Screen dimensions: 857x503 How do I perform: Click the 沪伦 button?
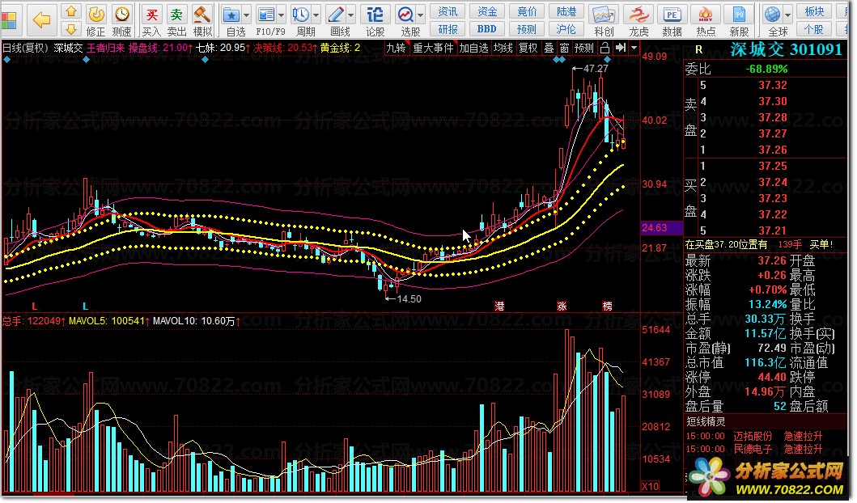(x=566, y=28)
